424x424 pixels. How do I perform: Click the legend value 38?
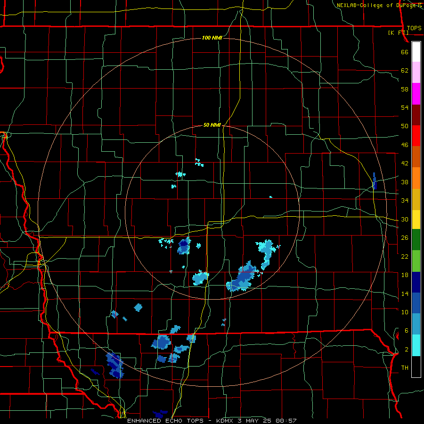pyautogui.click(x=405, y=182)
